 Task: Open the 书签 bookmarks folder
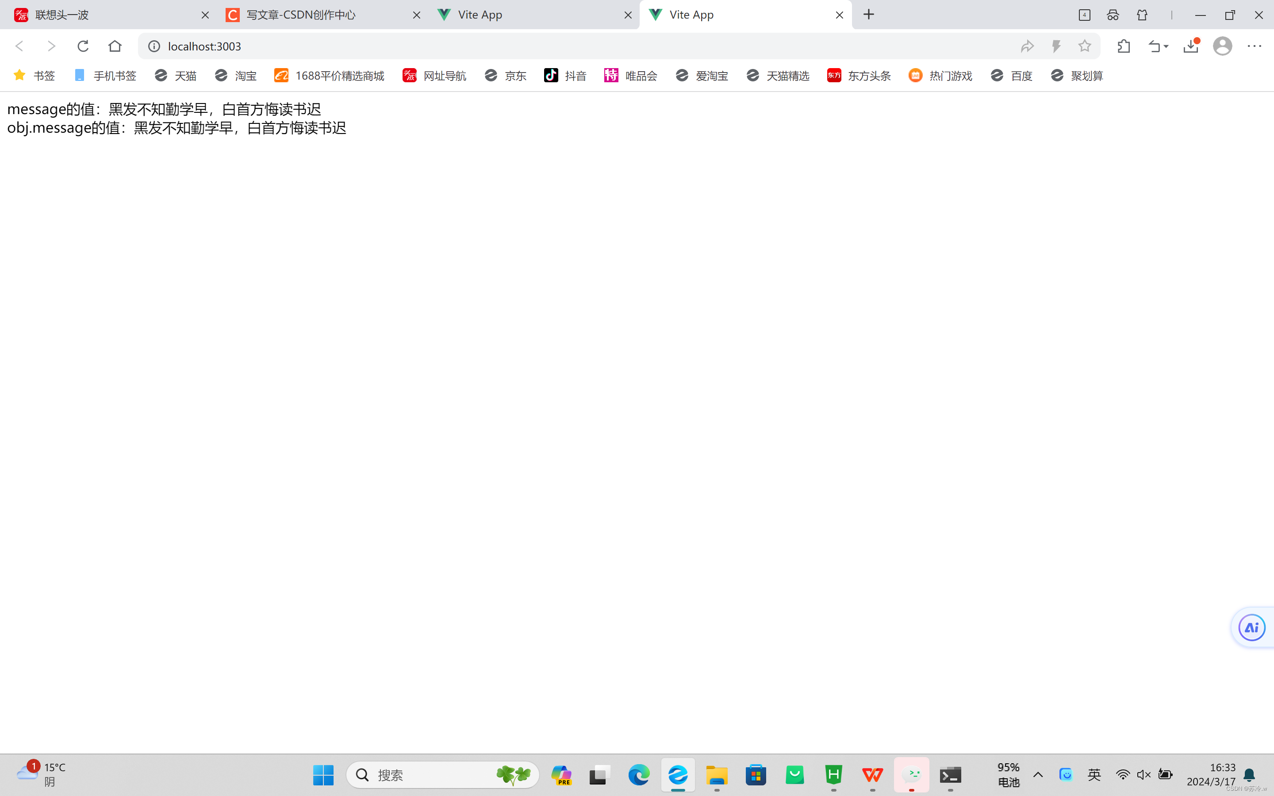point(34,76)
